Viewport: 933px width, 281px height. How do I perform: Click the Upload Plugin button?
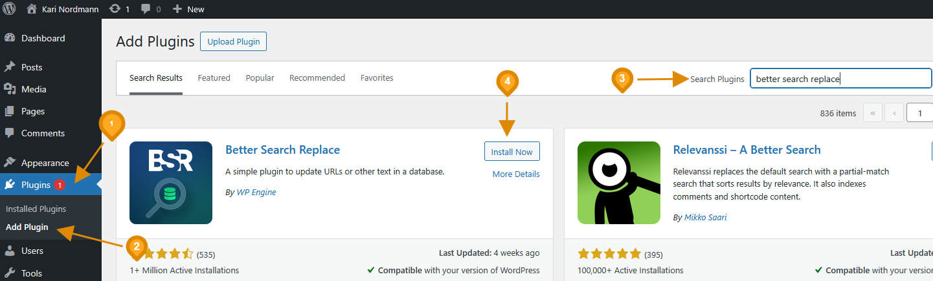coord(233,41)
